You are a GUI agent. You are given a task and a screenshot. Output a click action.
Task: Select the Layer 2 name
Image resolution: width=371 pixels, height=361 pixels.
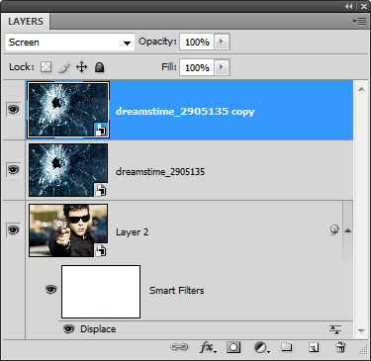coord(133,232)
